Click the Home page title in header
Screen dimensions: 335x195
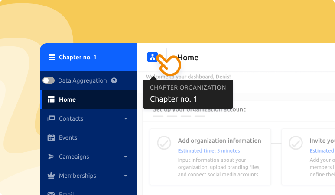(189, 58)
